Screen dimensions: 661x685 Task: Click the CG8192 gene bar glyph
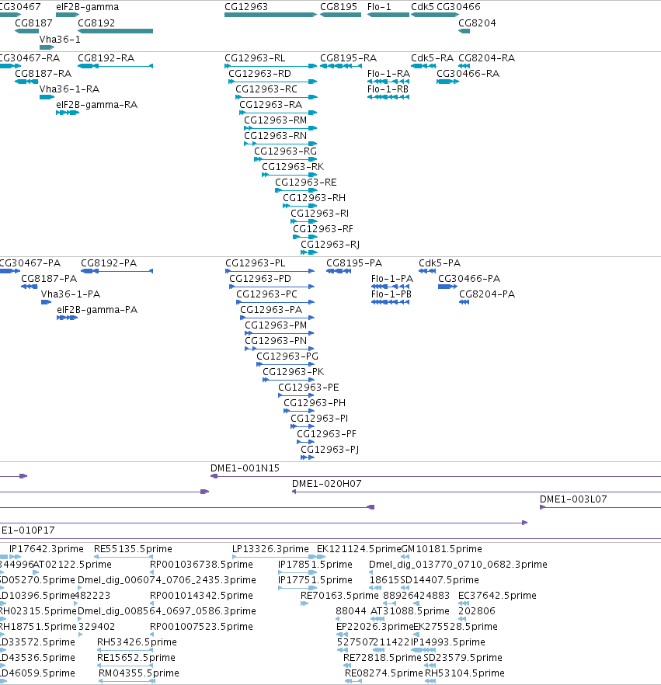(115, 31)
